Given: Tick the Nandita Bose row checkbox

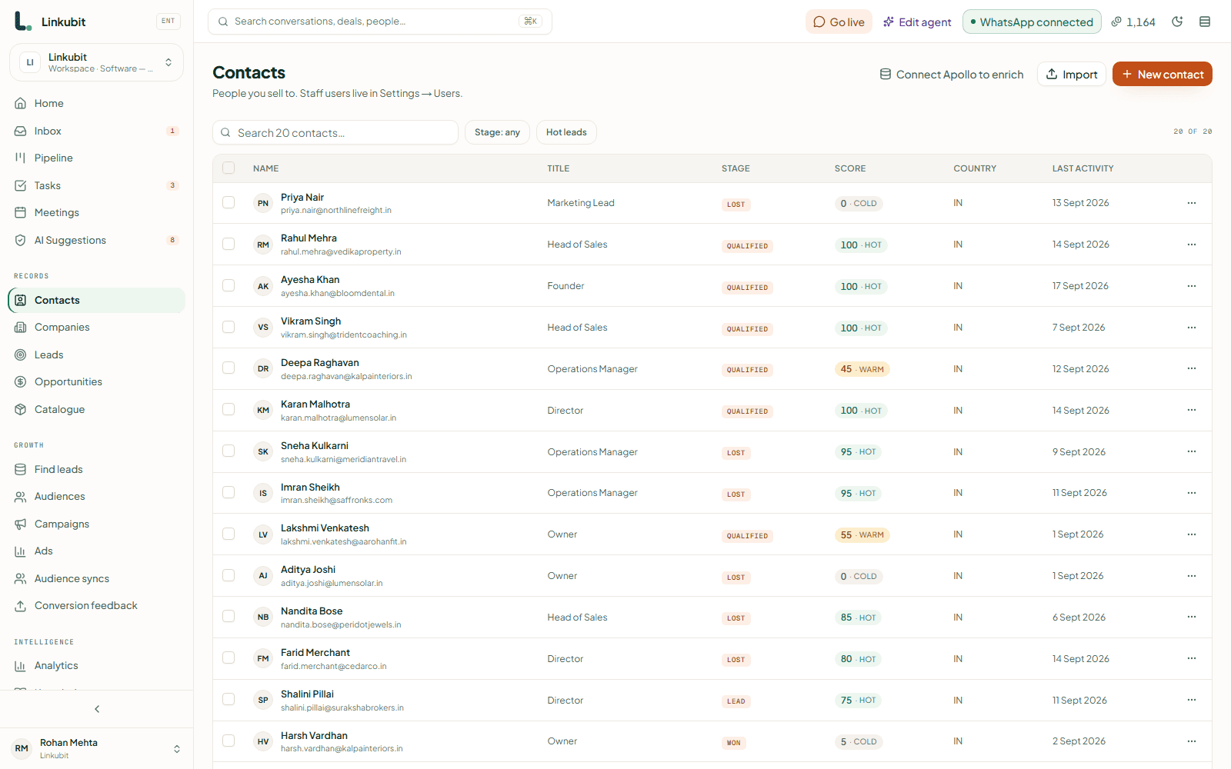Looking at the screenshot, I should (229, 616).
